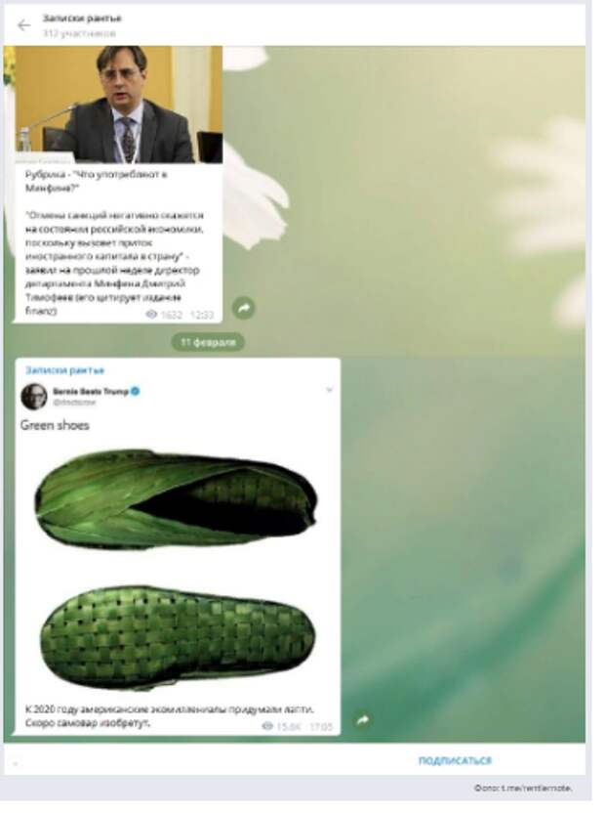Click the tweet author's round avatar
The height and width of the screenshot is (814, 605).
(34, 397)
